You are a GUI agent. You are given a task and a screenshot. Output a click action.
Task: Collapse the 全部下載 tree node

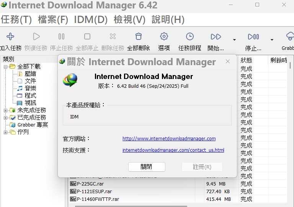coord(6,67)
